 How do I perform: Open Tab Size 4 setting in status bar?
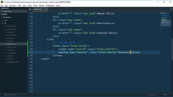coord(152,95)
